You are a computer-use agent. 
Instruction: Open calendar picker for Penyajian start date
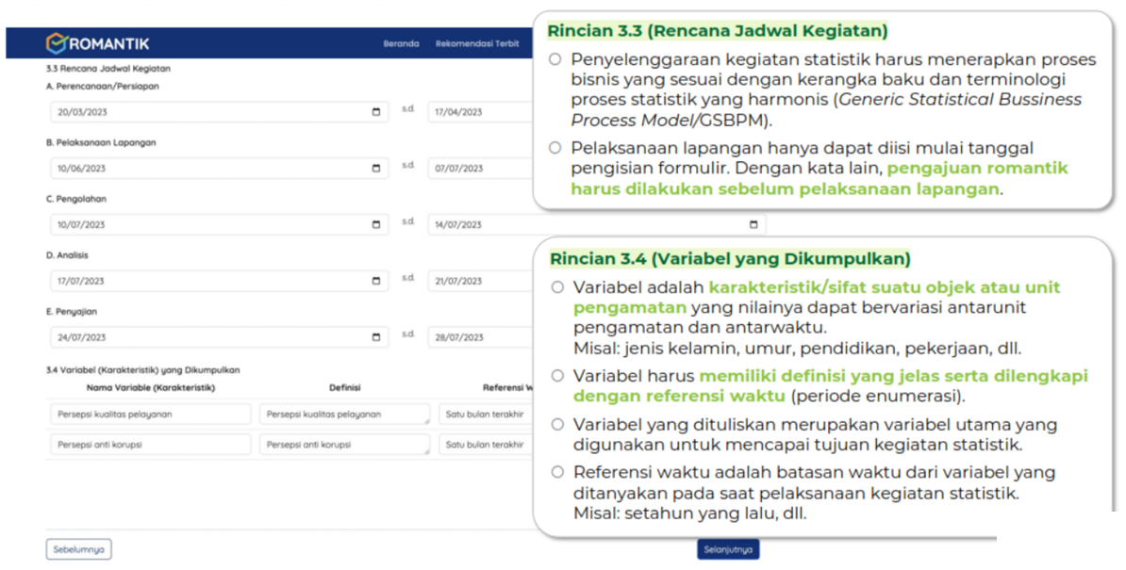[376, 337]
